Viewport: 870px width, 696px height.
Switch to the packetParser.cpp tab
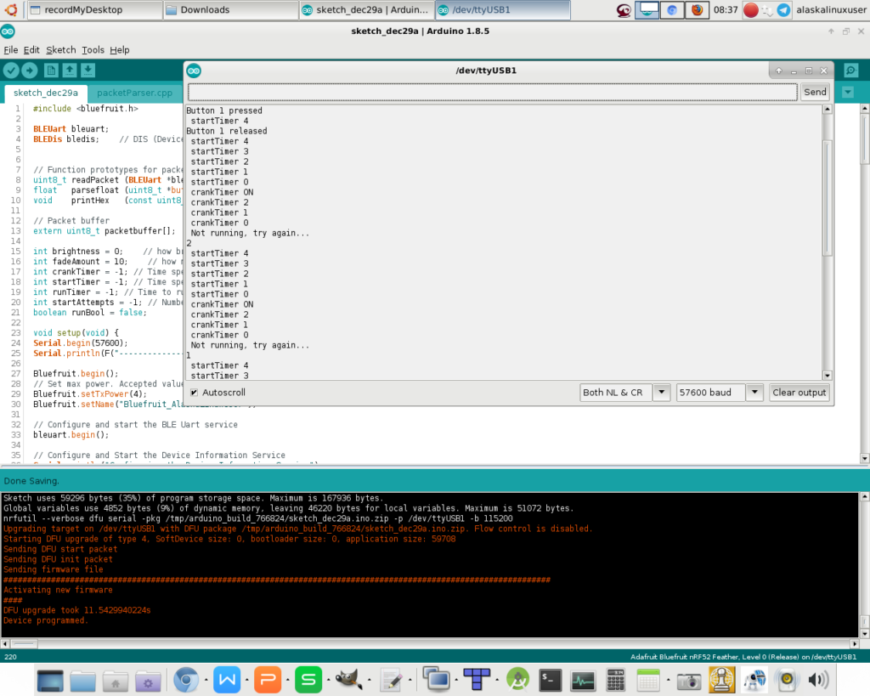(134, 93)
